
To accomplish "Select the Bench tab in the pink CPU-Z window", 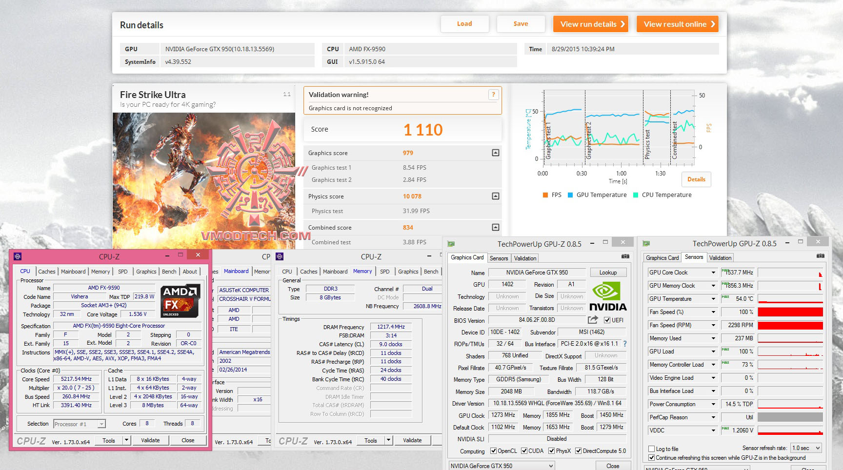I will pos(169,272).
